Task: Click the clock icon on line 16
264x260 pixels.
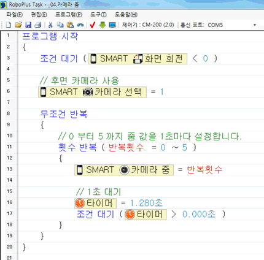Action: (x=80, y=203)
